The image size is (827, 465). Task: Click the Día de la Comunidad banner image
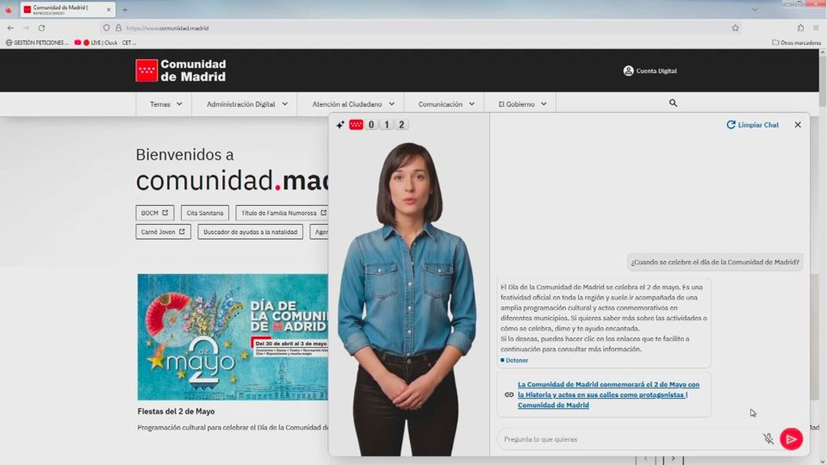tap(233, 337)
